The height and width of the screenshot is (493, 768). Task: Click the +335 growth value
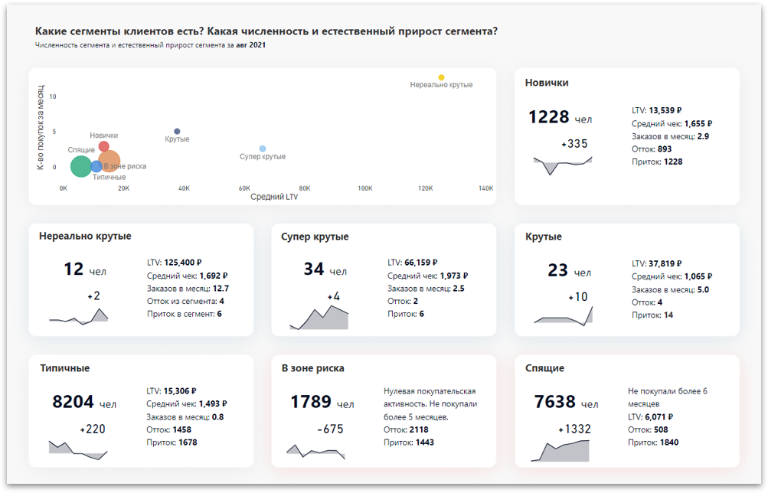point(574,144)
